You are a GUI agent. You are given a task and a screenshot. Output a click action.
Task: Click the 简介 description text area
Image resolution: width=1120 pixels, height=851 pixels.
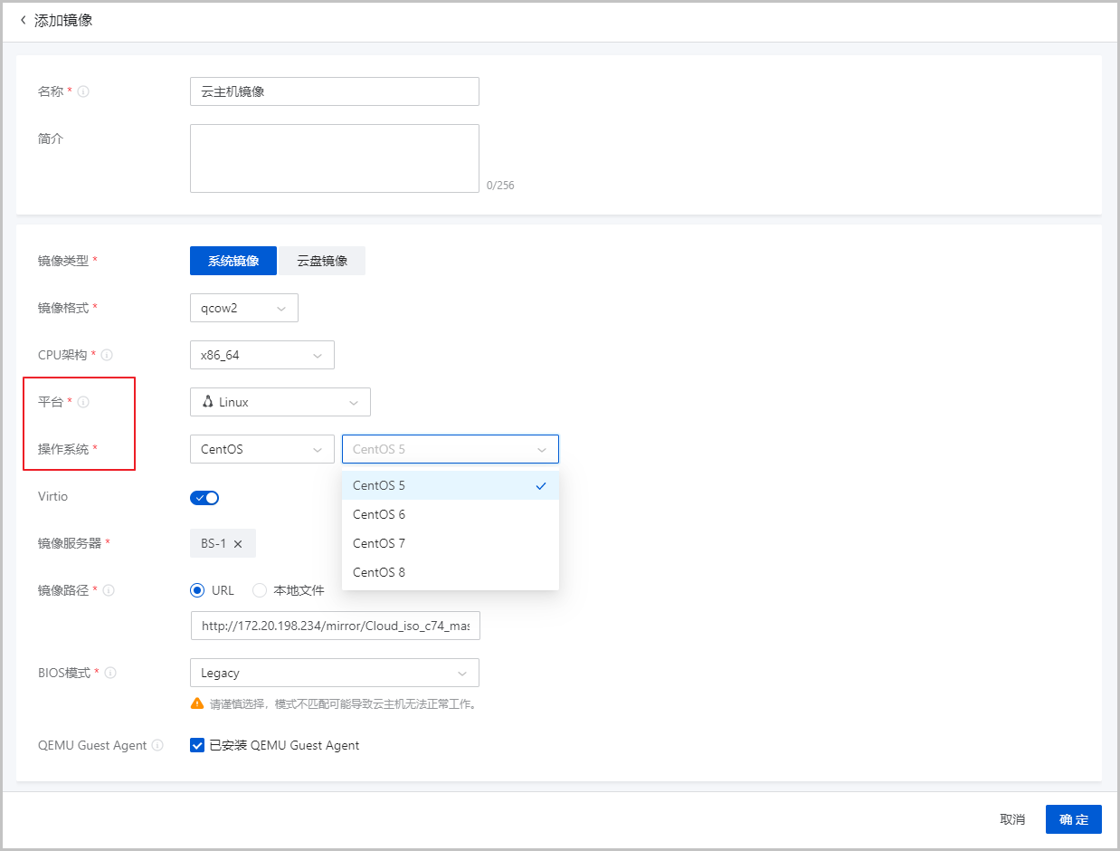click(335, 158)
